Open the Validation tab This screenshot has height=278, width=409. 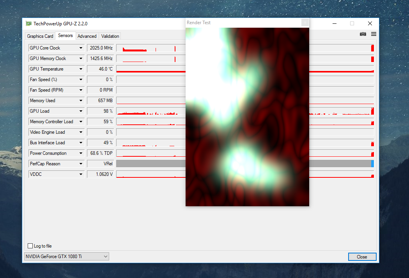pyautogui.click(x=110, y=36)
